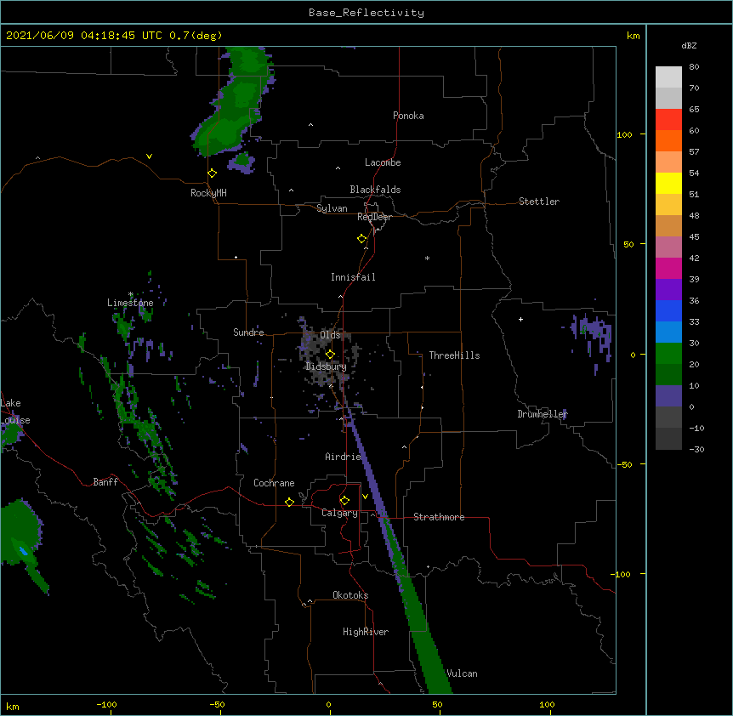Select the Banff label

[105, 482]
